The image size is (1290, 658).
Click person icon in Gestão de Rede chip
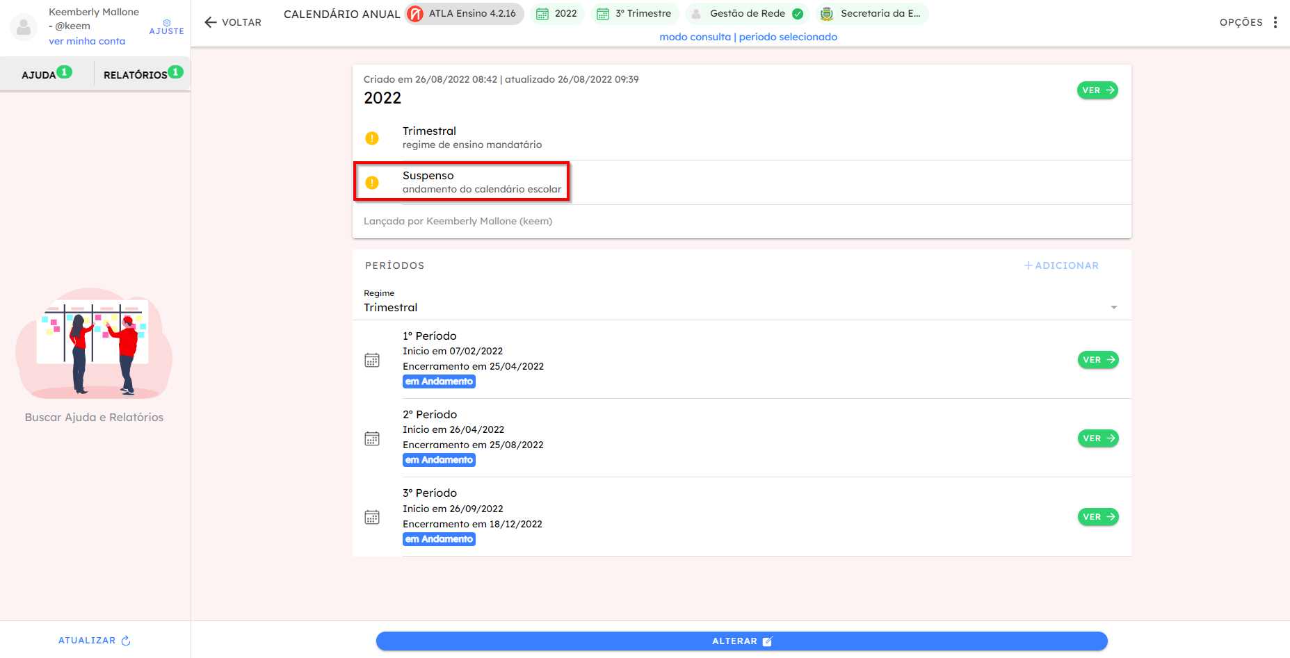coord(696,14)
